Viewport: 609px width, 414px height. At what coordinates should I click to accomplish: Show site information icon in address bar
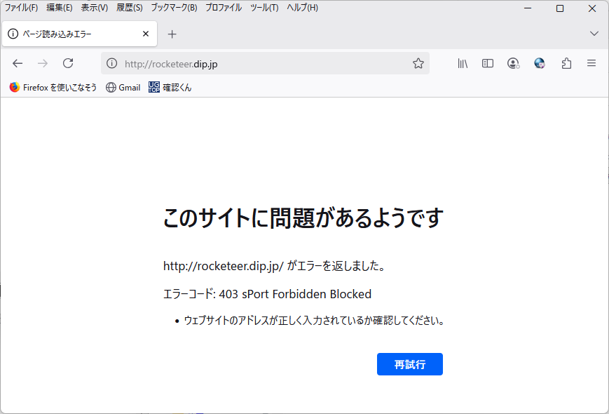tap(112, 63)
